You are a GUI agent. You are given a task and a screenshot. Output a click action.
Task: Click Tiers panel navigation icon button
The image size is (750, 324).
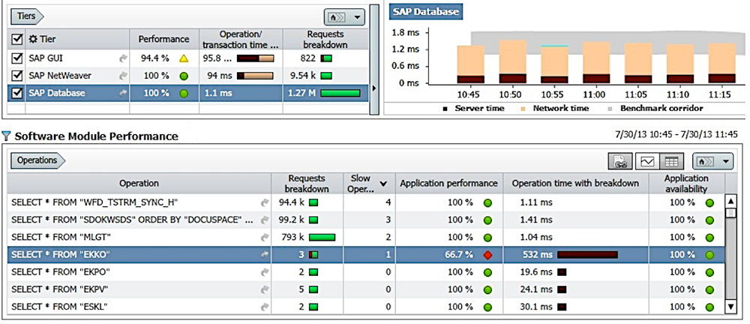click(337, 17)
